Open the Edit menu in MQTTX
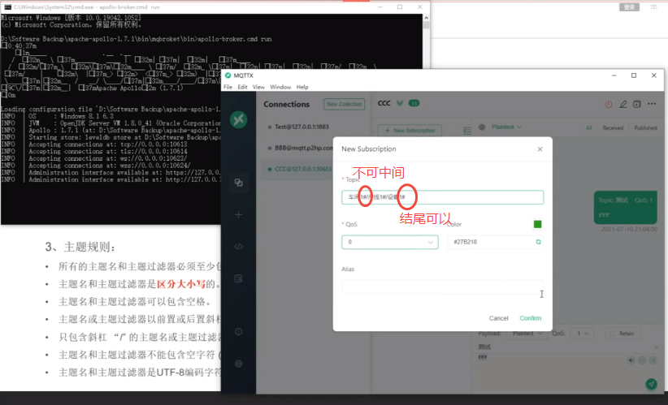This screenshot has width=668, height=405. 242,87
